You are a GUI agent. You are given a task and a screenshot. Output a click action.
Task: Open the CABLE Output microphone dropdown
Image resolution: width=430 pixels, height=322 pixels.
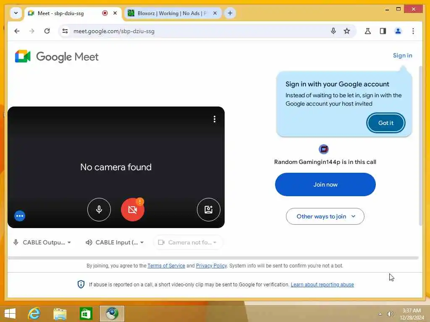pyautogui.click(x=42, y=242)
